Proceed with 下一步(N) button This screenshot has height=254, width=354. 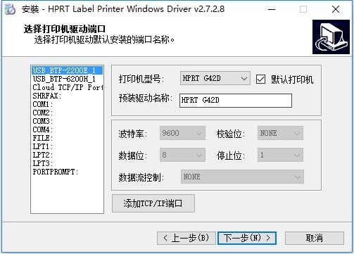click(247, 239)
